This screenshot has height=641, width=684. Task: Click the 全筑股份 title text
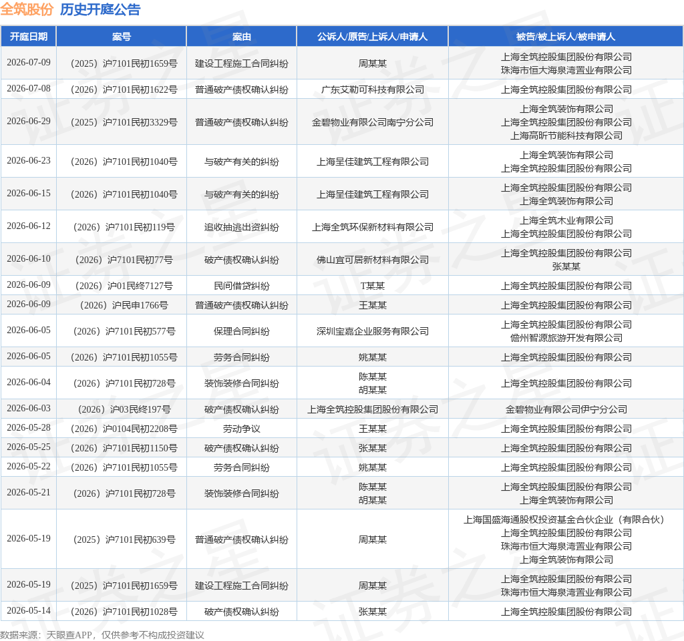pyautogui.click(x=27, y=9)
